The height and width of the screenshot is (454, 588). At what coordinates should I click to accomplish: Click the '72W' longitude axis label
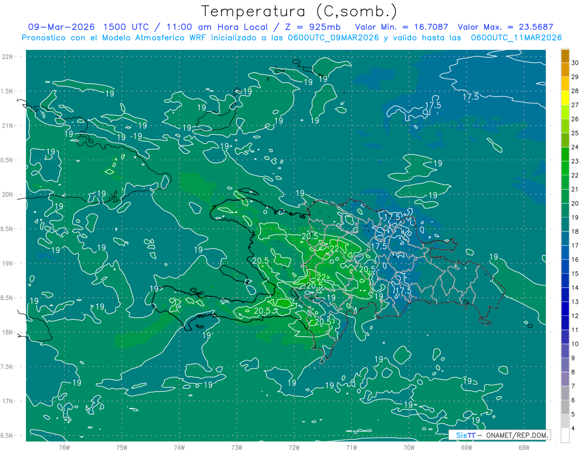[294, 447]
